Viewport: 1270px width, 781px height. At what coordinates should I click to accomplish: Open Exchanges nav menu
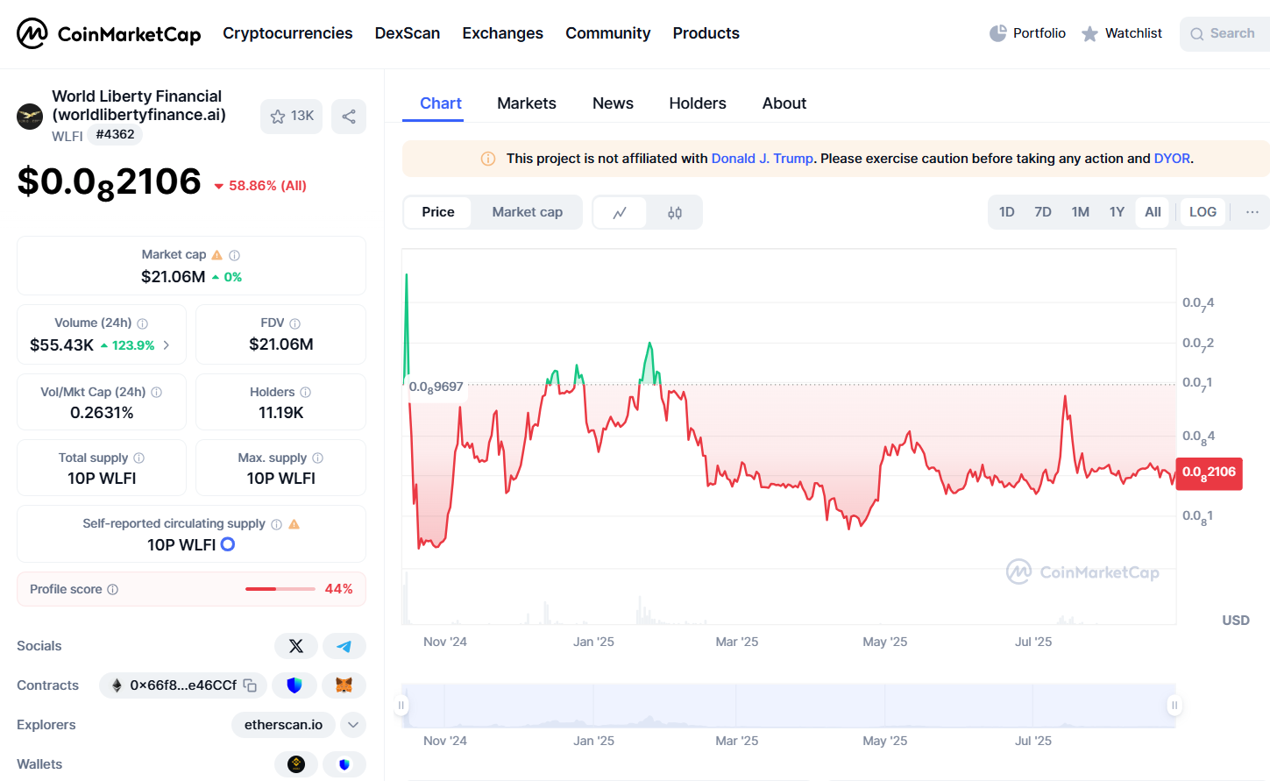[x=503, y=33]
